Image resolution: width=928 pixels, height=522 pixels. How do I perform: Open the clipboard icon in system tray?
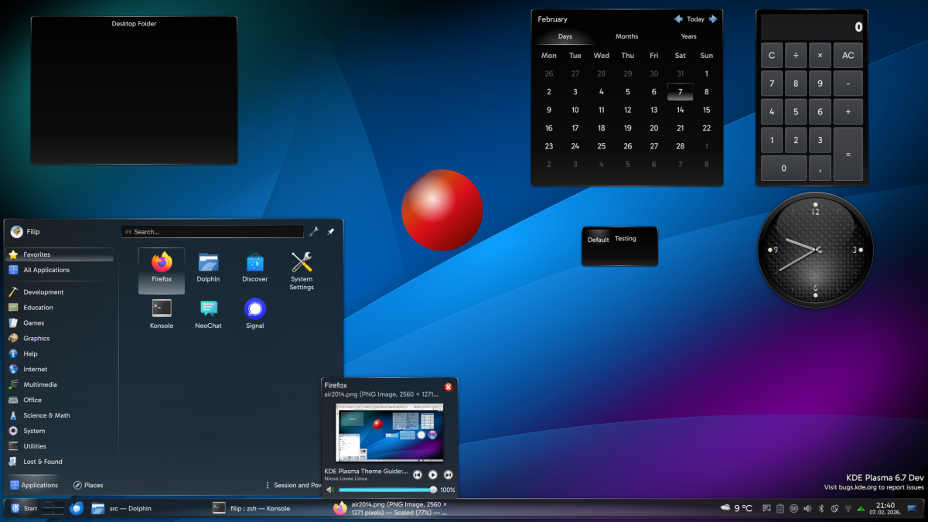pyautogui.click(x=780, y=508)
